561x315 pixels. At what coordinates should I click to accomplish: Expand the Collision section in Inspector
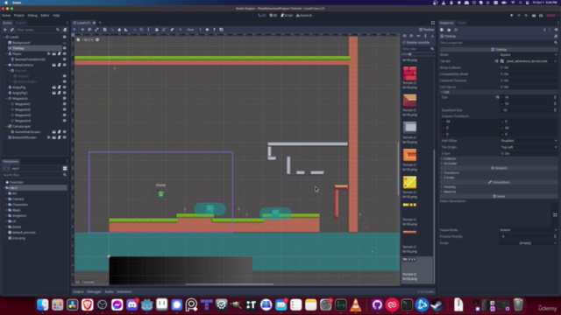coord(499,158)
